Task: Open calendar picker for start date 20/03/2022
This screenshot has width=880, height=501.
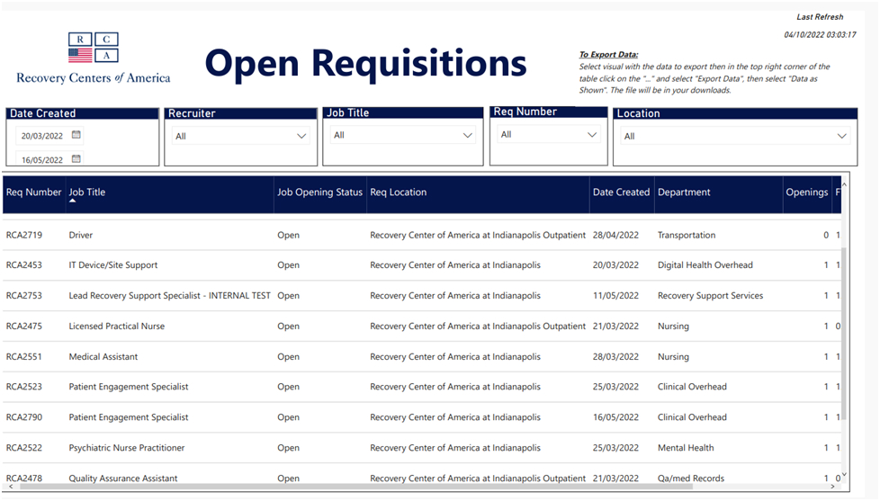Action: coord(76,135)
